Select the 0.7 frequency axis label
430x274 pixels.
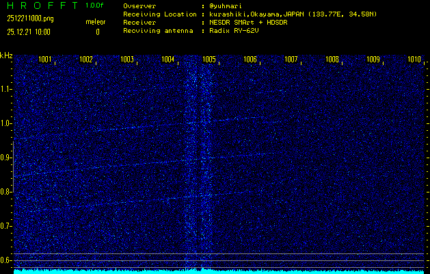click(6, 226)
